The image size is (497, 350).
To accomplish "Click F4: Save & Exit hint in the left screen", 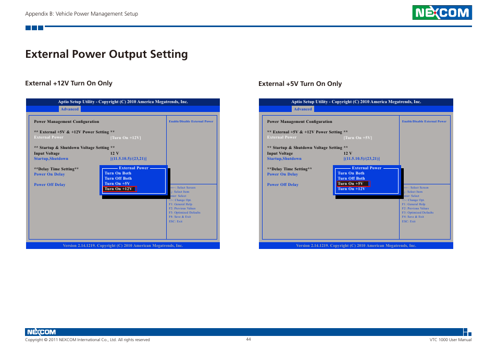I will 180,217.
